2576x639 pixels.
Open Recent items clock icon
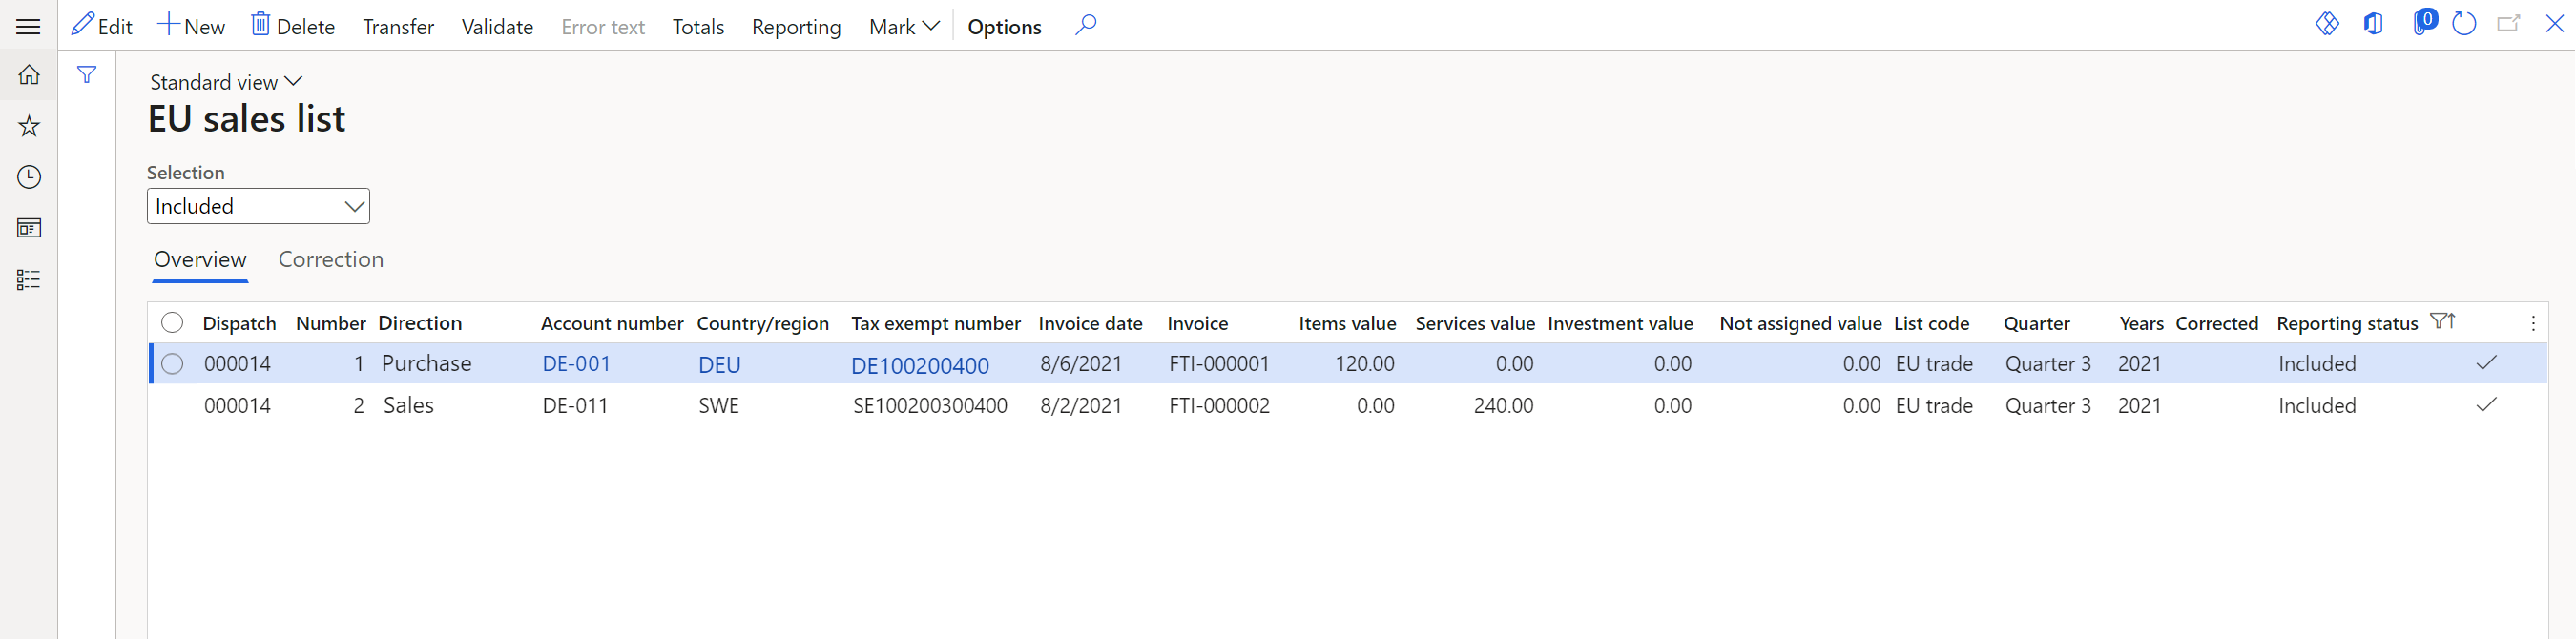point(29,177)
